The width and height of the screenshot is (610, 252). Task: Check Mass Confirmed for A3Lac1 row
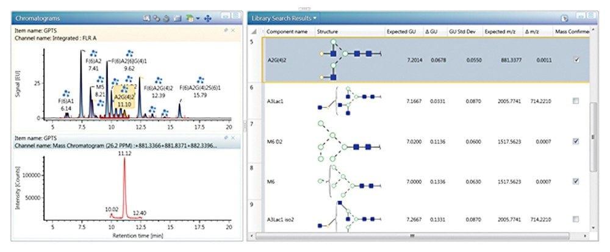click(576, 101)
